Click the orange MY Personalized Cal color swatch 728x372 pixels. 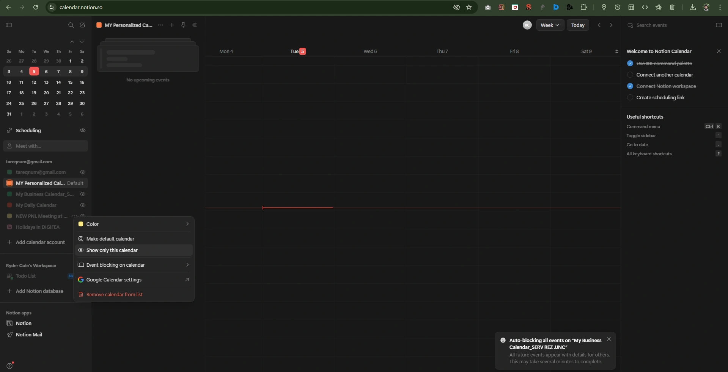pos(9,183)
